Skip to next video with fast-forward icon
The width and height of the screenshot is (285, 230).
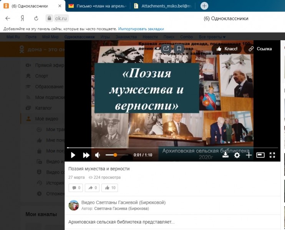86,155
